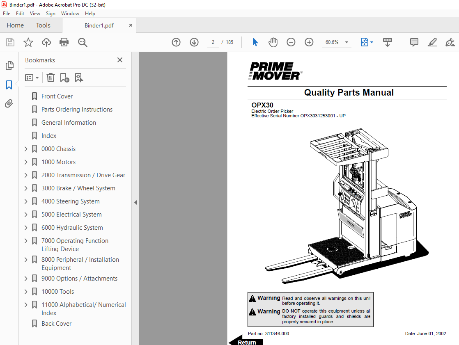
Task: Open the Edit menu
Action: tap(20, 14)
